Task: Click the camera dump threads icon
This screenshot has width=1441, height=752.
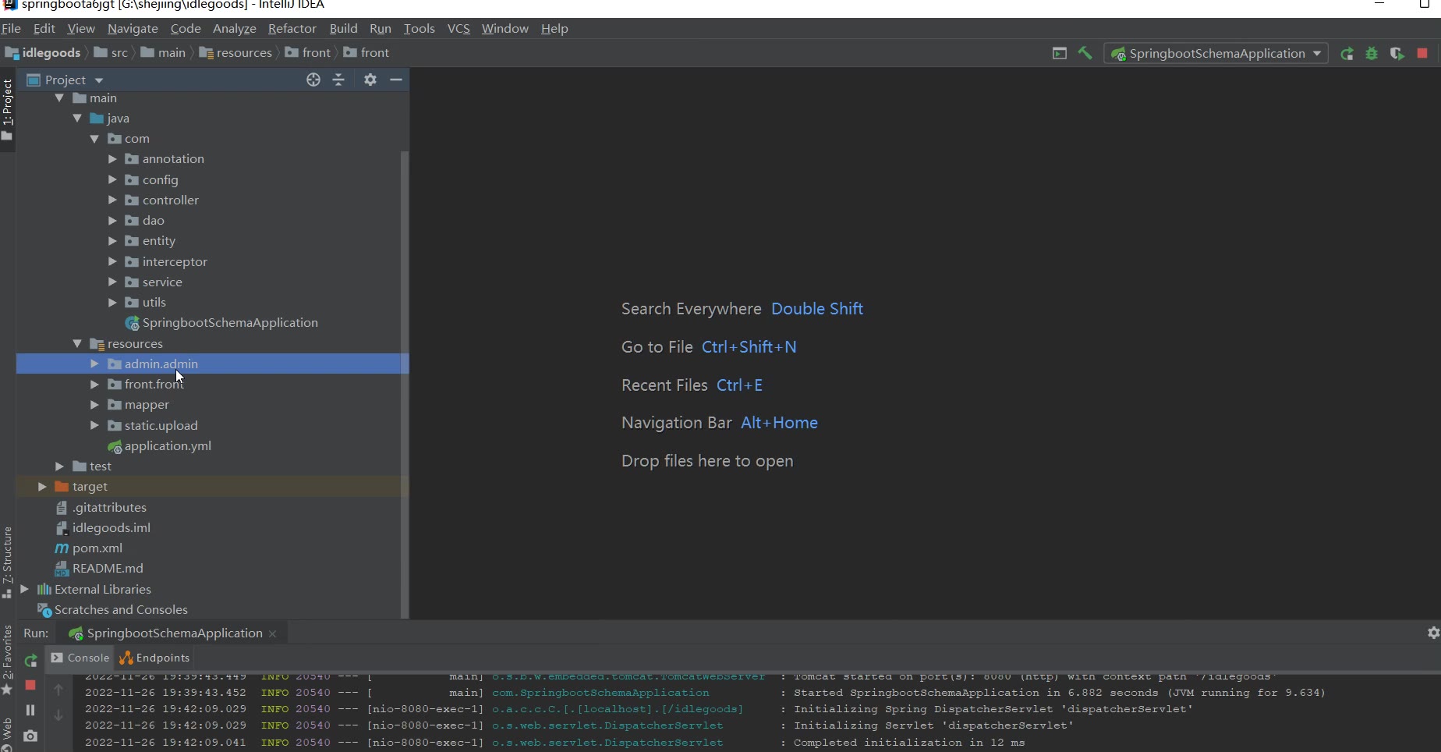Action: pos(30,736)
